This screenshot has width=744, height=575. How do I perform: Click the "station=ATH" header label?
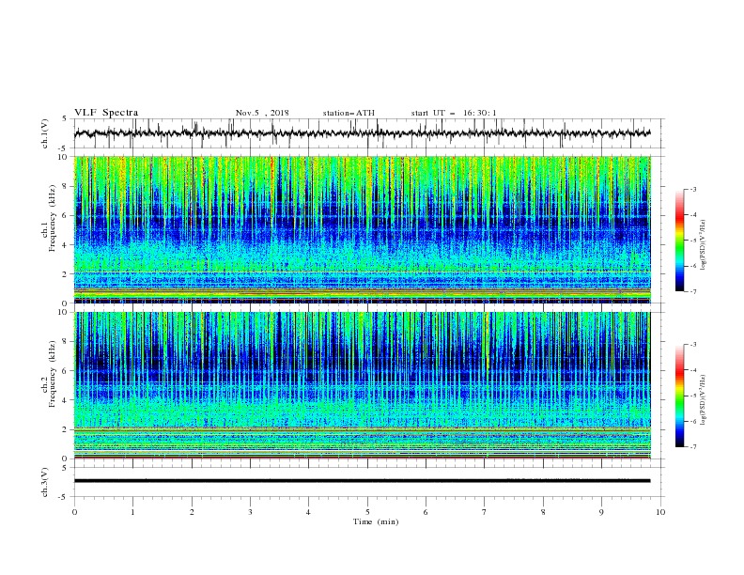(349, 113)
